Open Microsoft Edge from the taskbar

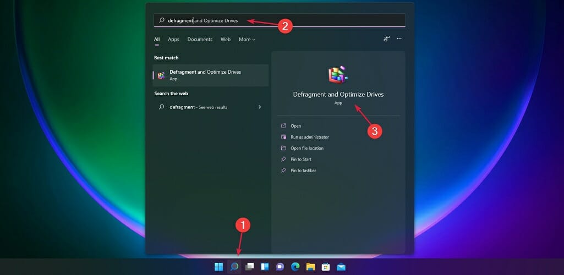coord(295,267)
